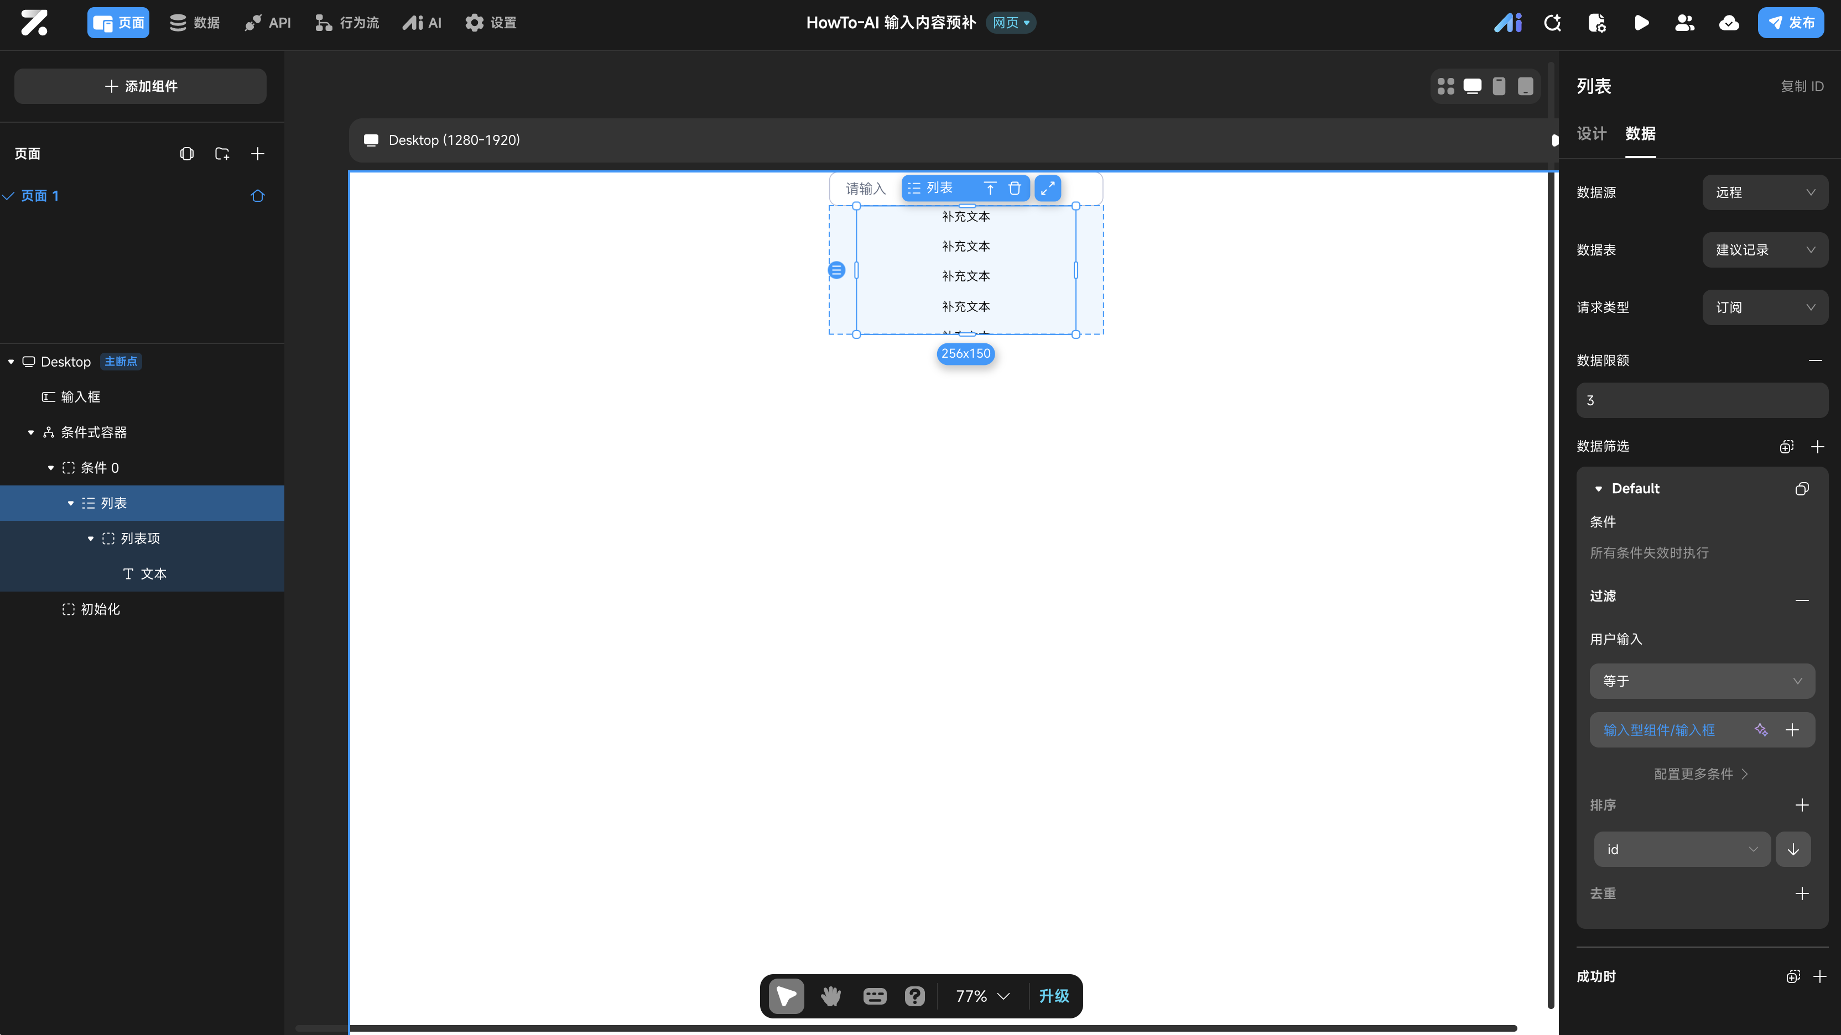
Task: Click the home icon next to 页面 1
Action: coord(258,196)
